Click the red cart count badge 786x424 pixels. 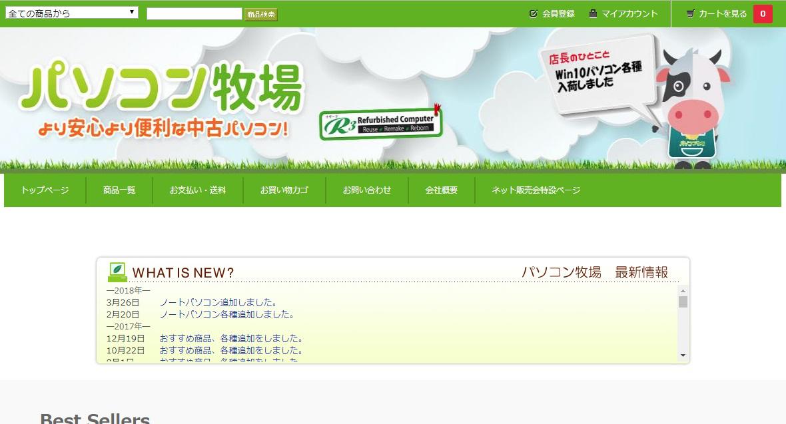[763, 13]
